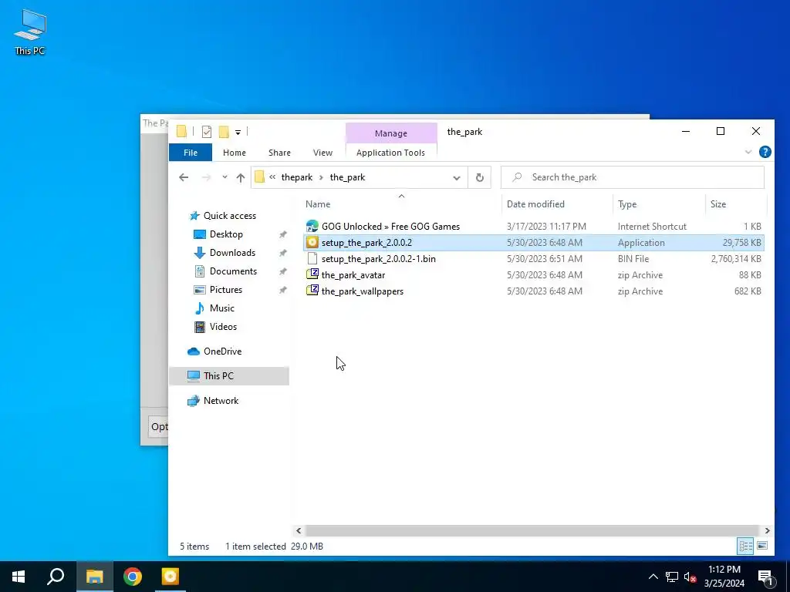Open Desktop in the navigation pane
790x592 pixels.
226,234
